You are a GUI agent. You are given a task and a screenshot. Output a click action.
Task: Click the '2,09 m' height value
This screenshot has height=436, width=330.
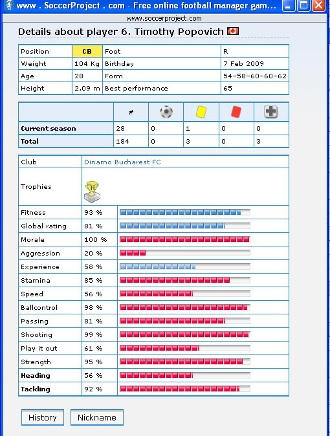point(87,89)
